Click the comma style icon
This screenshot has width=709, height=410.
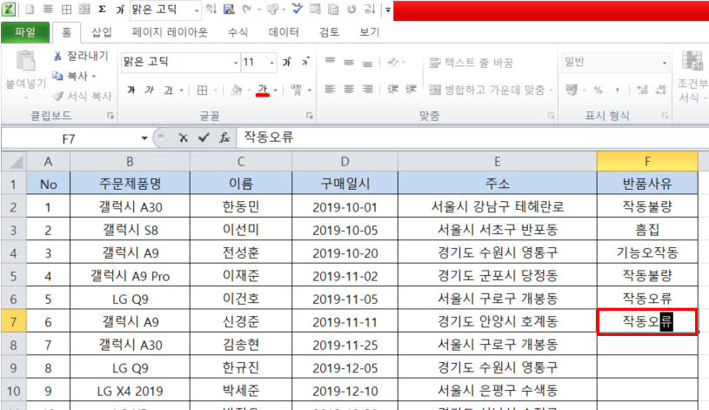coord(617,90)
